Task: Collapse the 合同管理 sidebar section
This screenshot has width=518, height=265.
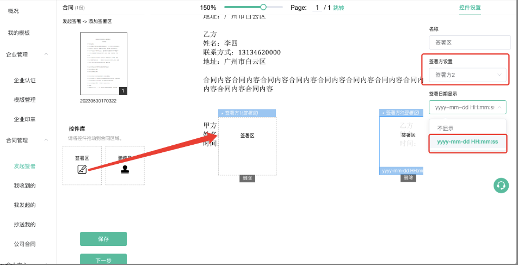Action: point(46,140)
